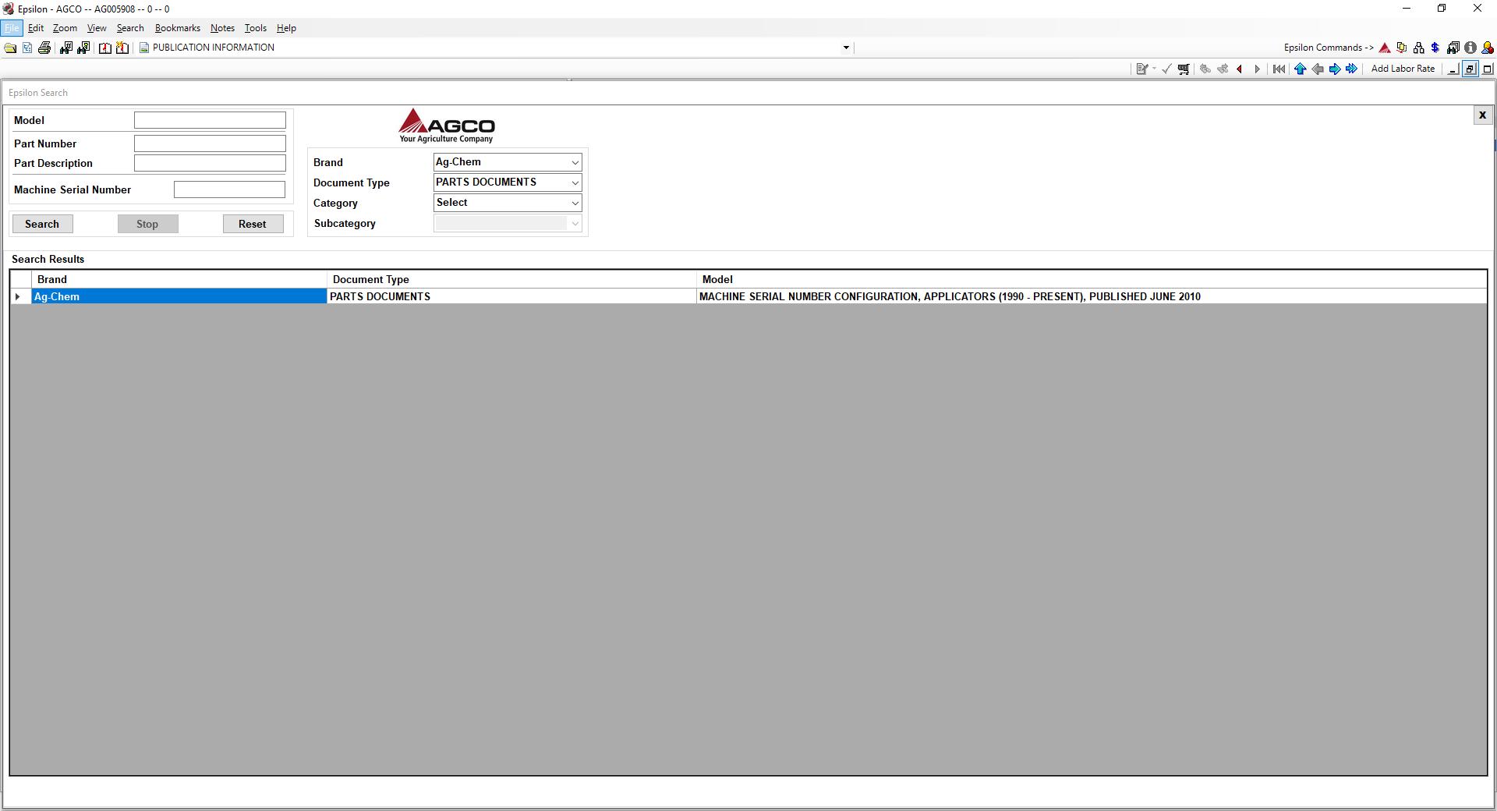The height and width of the screenshot is (811, 1497).
Task: Click the Brand column header
Action: [179, 279]
